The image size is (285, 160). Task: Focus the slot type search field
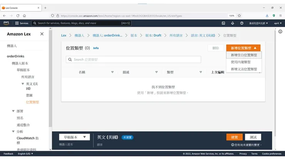(x=133, y=59)
